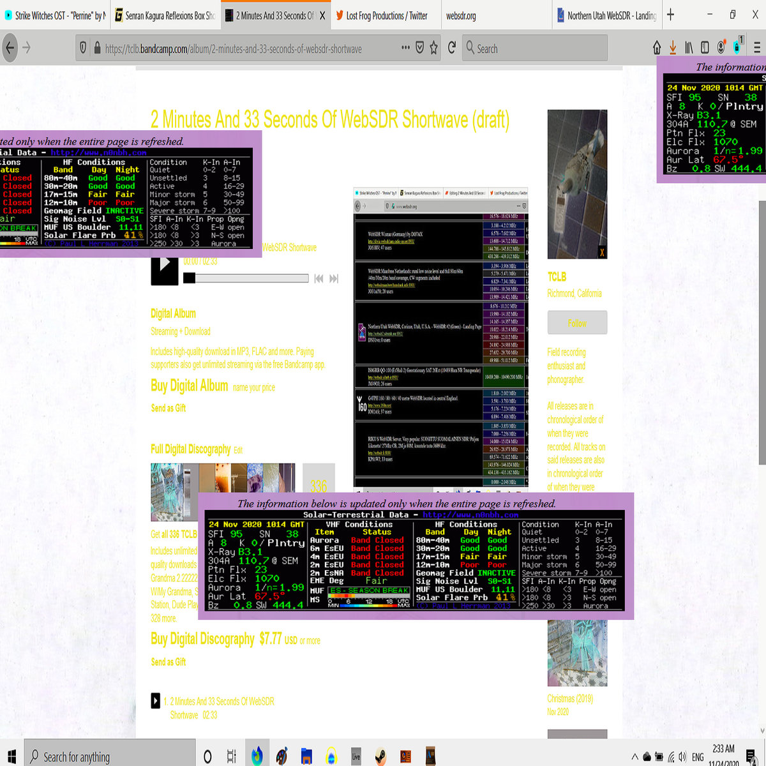
Task: Toggle the Firefox sidebar view
Action: pyautogui.click(x=705, y=48)
